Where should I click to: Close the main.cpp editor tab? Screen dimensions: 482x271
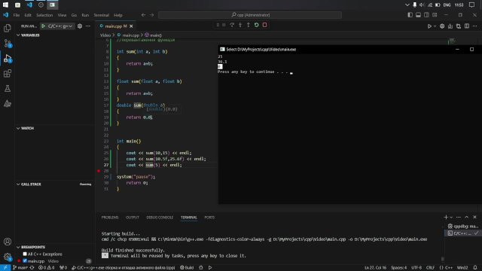click(x=131, y=26)
